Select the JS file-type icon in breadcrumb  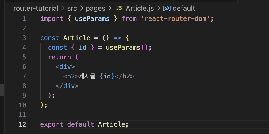[119, 8]
